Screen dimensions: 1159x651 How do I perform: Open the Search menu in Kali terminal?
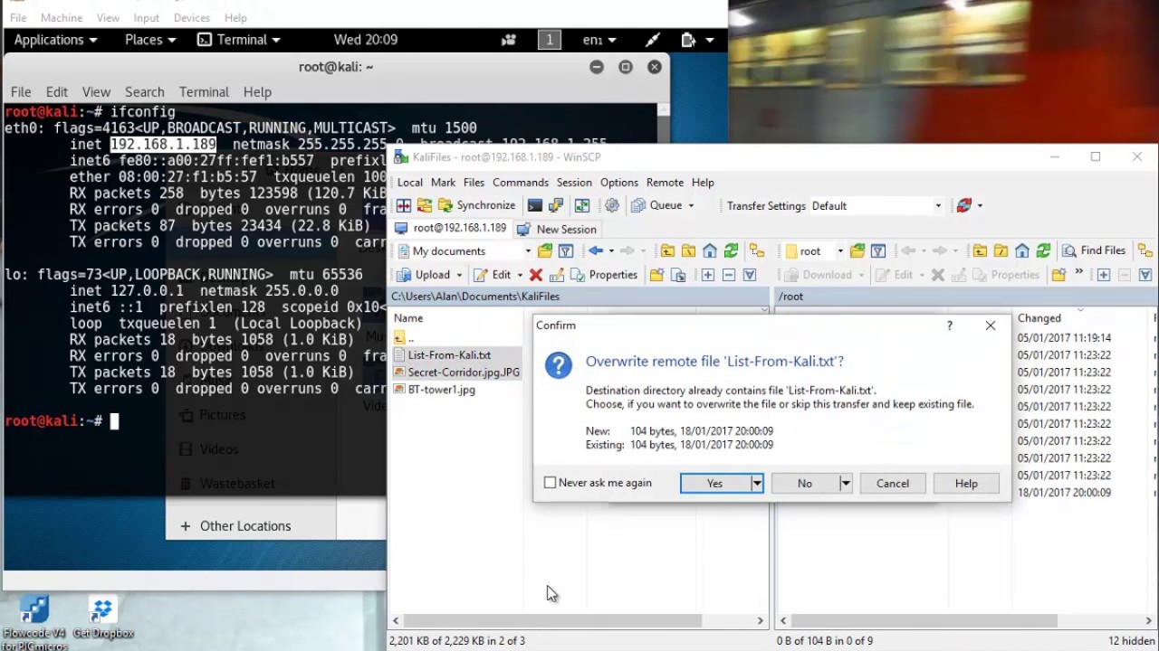(145, 92)
